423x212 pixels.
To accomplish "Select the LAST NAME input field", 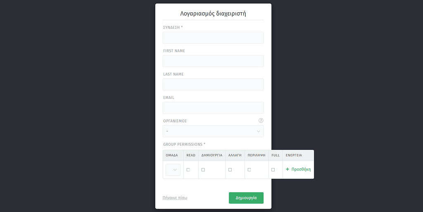I will 213,84.
